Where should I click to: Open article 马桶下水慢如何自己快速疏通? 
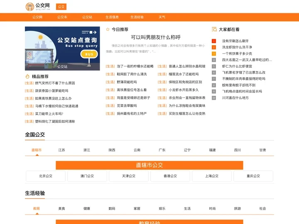[56, 106]
